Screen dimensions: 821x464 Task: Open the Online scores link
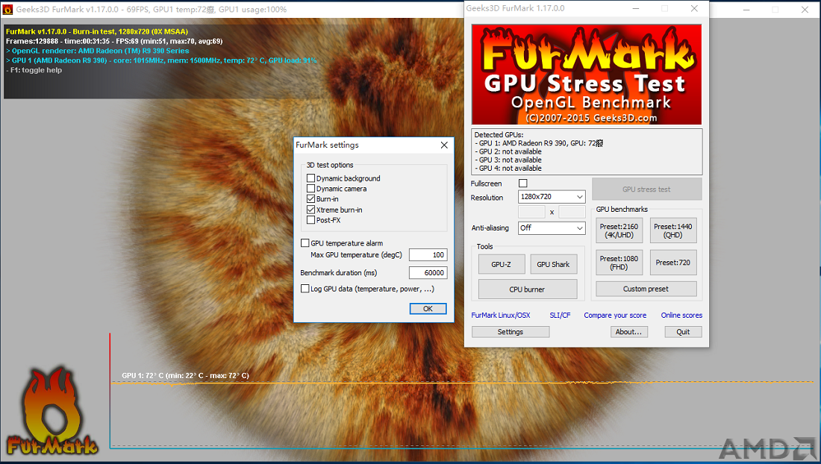[681, 316]
